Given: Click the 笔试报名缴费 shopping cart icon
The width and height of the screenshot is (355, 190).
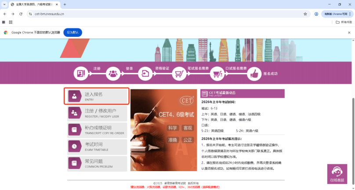Looking at the screenshot, I should coord(179,73).
